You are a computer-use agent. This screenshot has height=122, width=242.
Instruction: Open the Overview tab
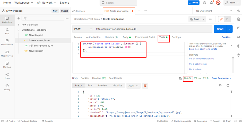coord(79,11)
